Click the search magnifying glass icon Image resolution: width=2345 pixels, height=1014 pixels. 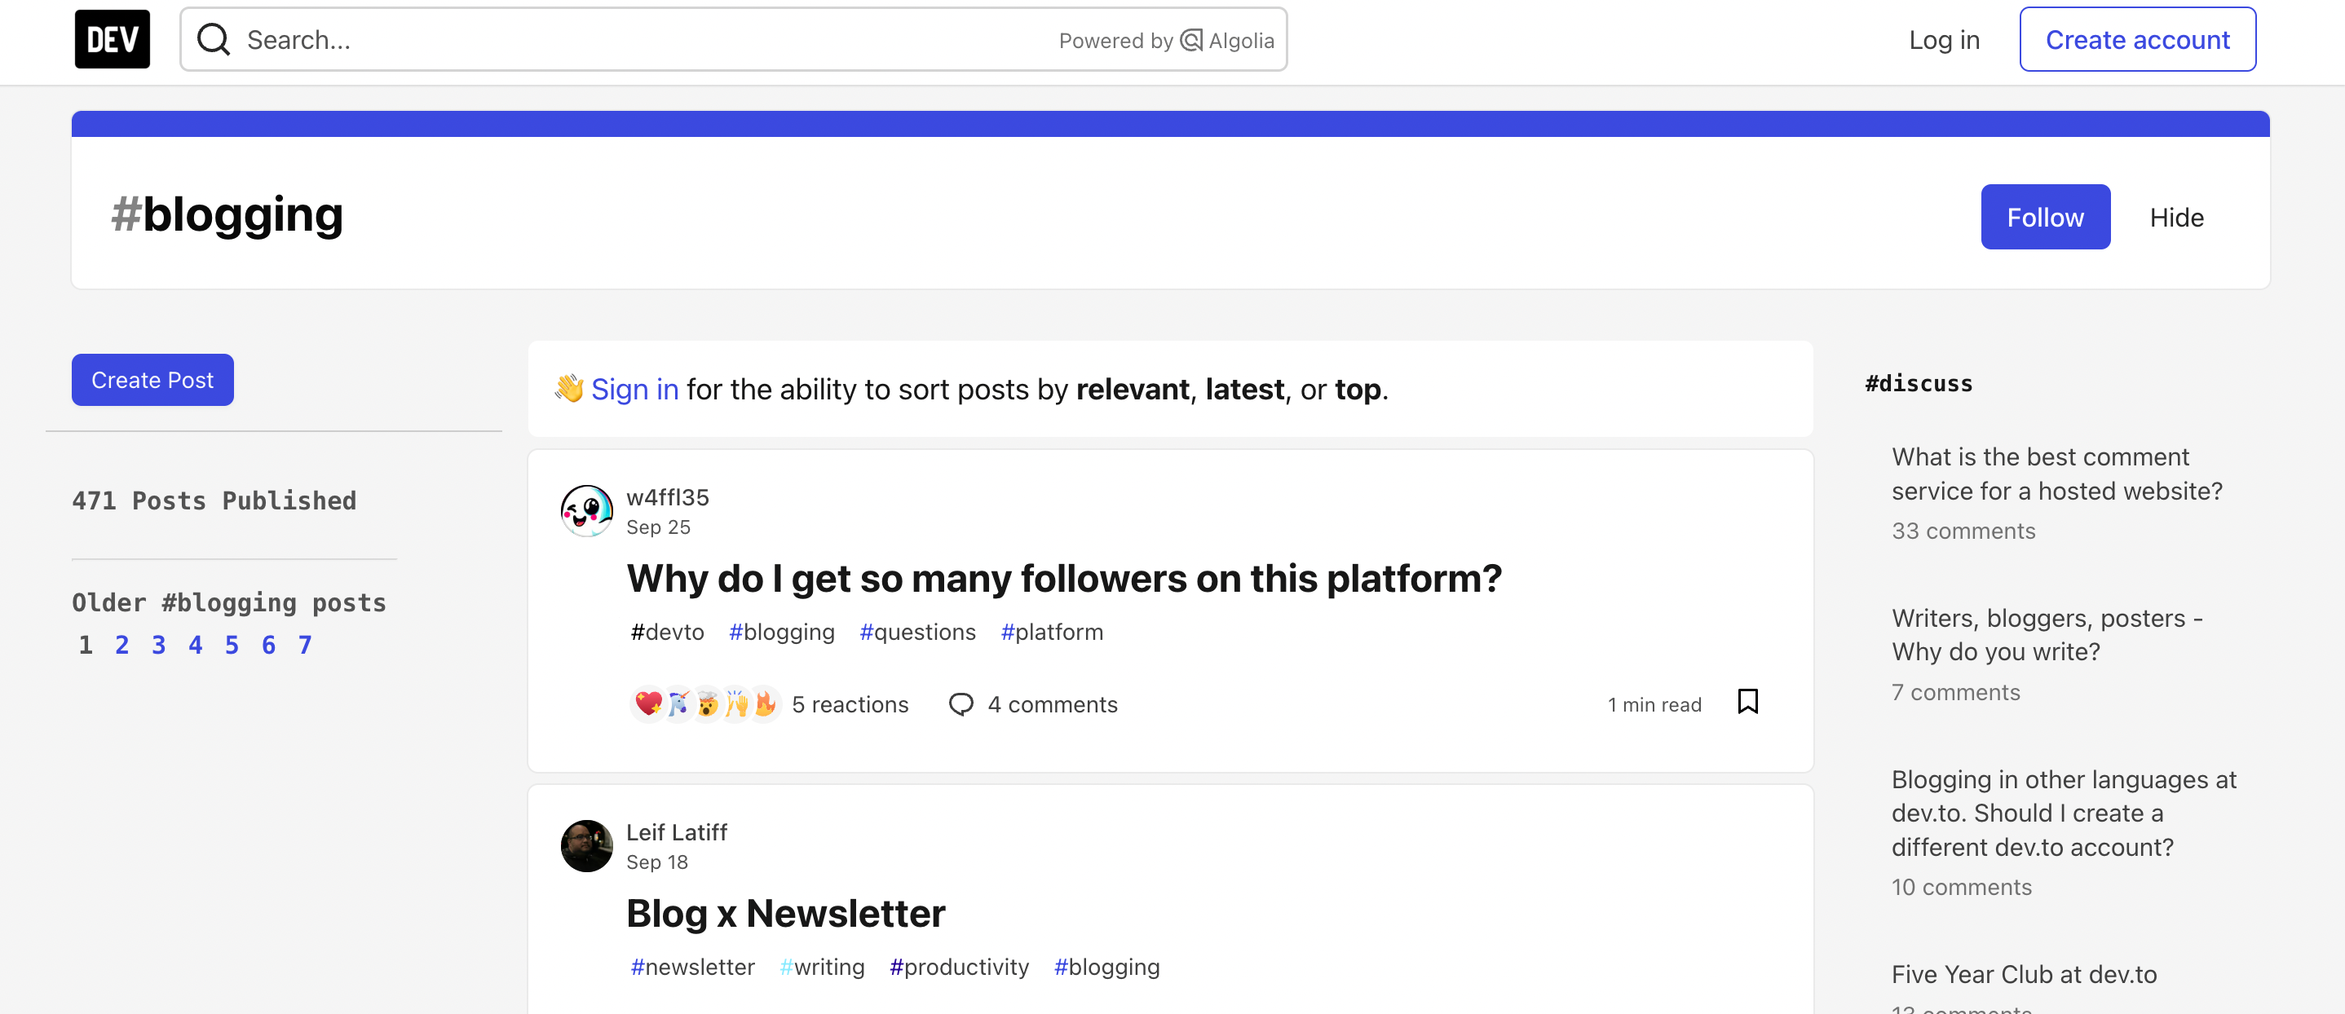point(213,39)
